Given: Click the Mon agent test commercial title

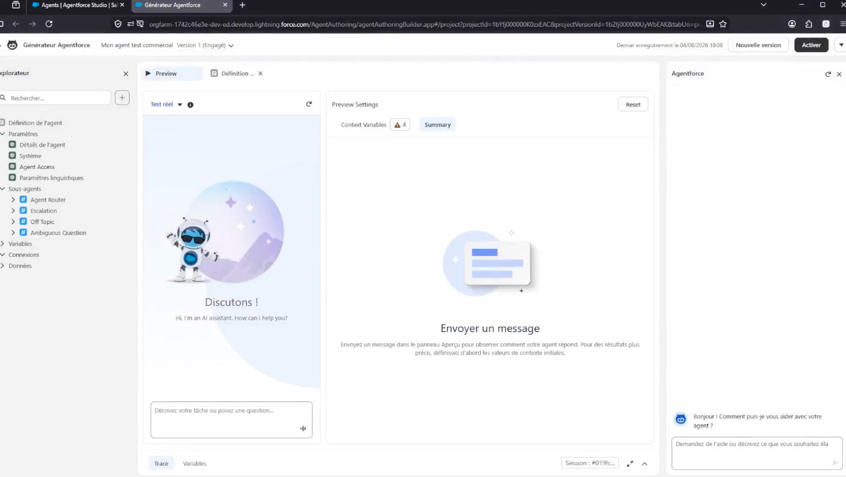Looking at the screenshot, I should click(x=137, y=45).
